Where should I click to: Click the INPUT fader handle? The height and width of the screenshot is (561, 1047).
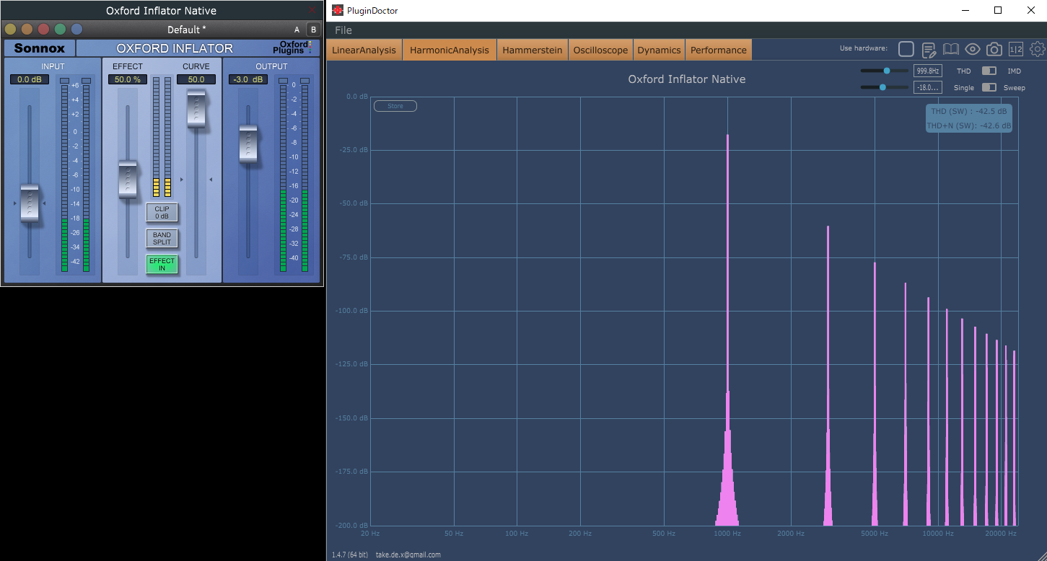point(30,203)
